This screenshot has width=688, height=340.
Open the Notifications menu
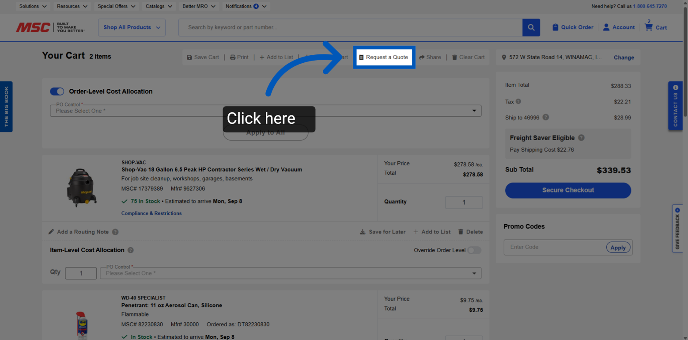(246, 6)
